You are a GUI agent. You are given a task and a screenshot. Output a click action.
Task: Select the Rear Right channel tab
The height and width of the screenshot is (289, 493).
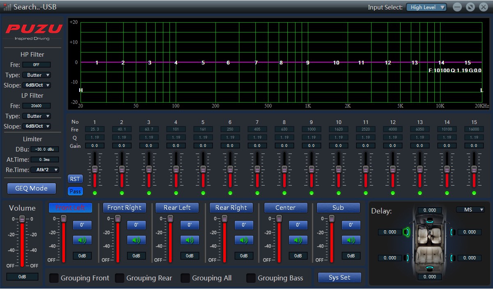231,208
